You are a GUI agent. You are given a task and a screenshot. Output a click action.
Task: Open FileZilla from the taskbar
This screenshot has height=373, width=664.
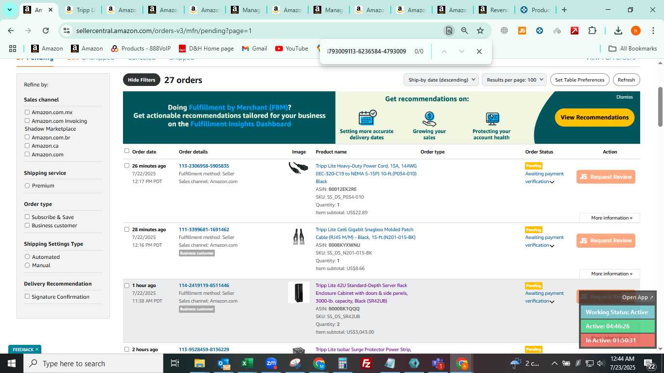(367, 363)
